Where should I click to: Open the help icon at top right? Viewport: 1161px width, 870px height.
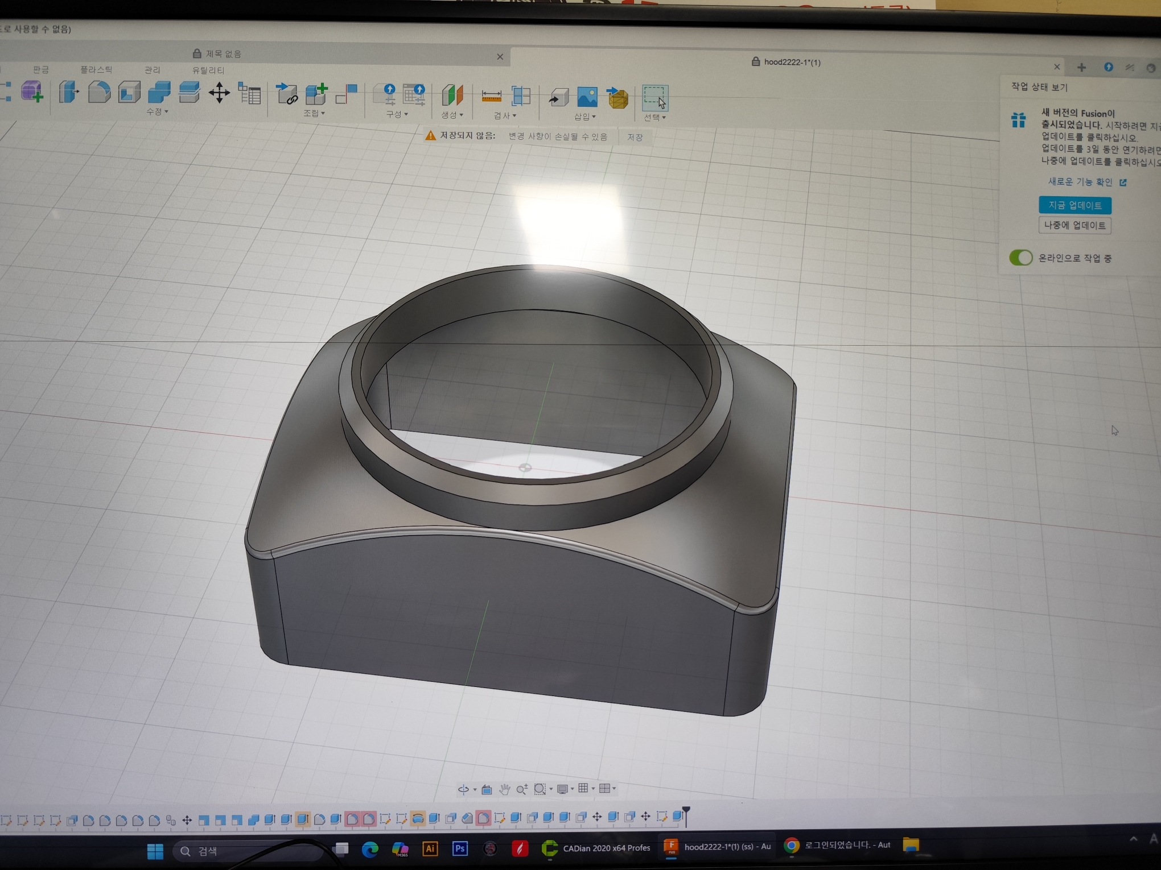(x=1151, y=68)
